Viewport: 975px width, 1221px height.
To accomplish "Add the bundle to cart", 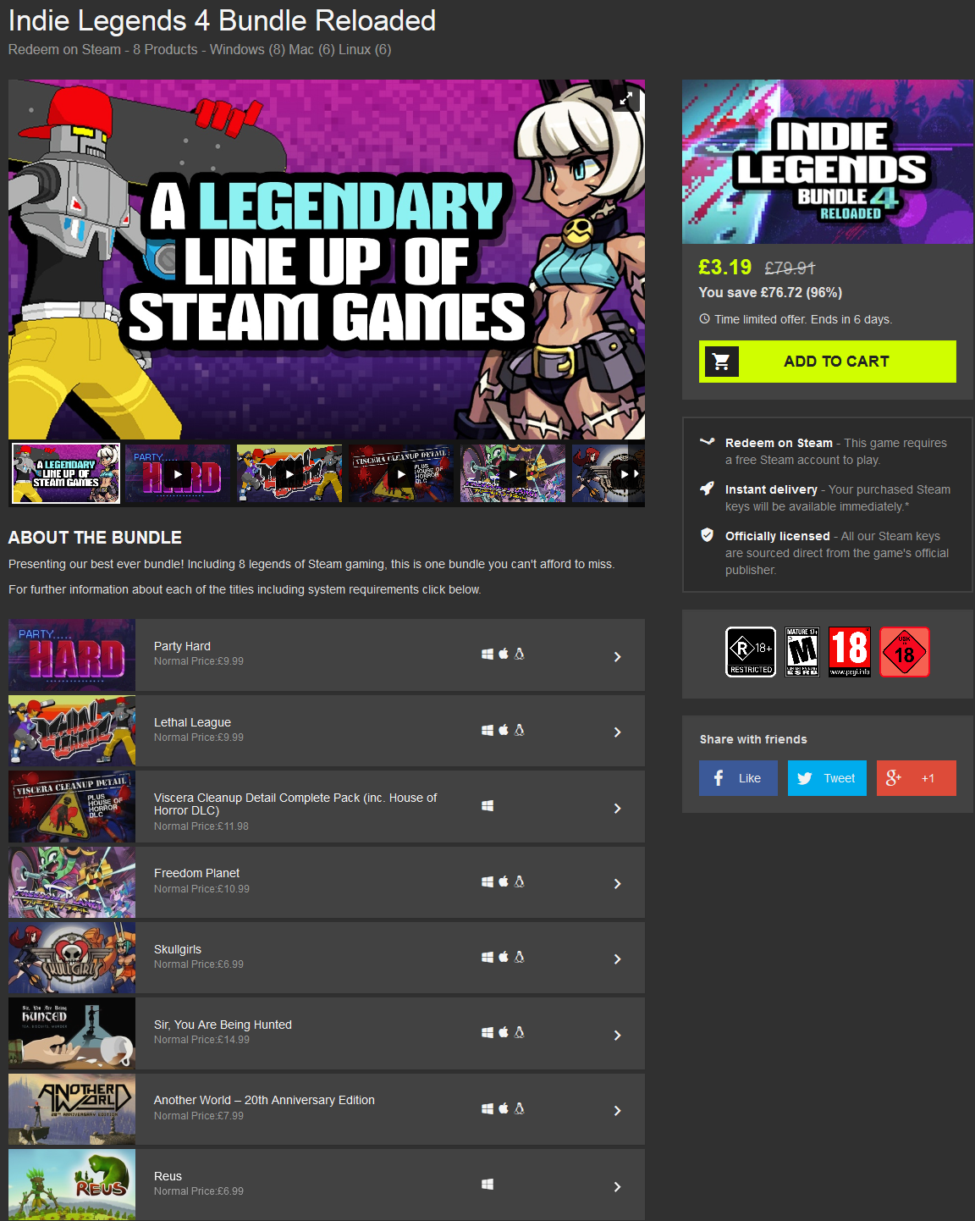I will click(828, 362).
